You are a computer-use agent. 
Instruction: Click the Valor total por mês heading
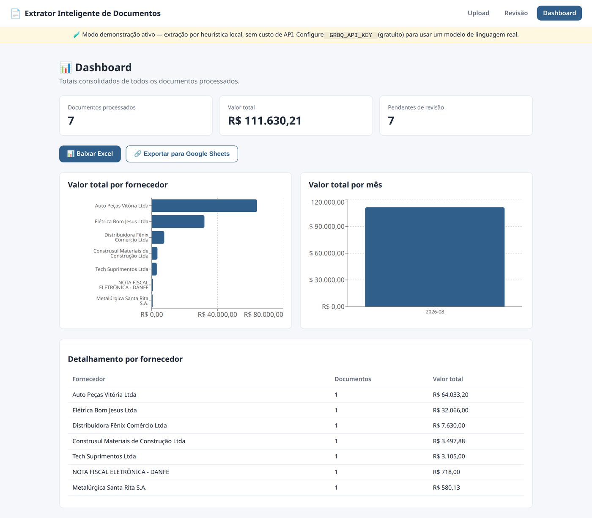pyautogui.click(x=345, y=185)
